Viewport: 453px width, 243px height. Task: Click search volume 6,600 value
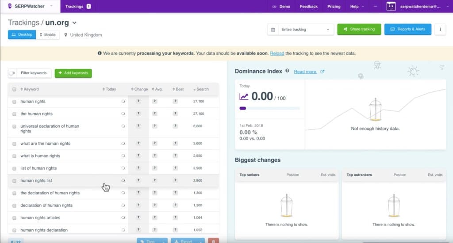[198, 126]
